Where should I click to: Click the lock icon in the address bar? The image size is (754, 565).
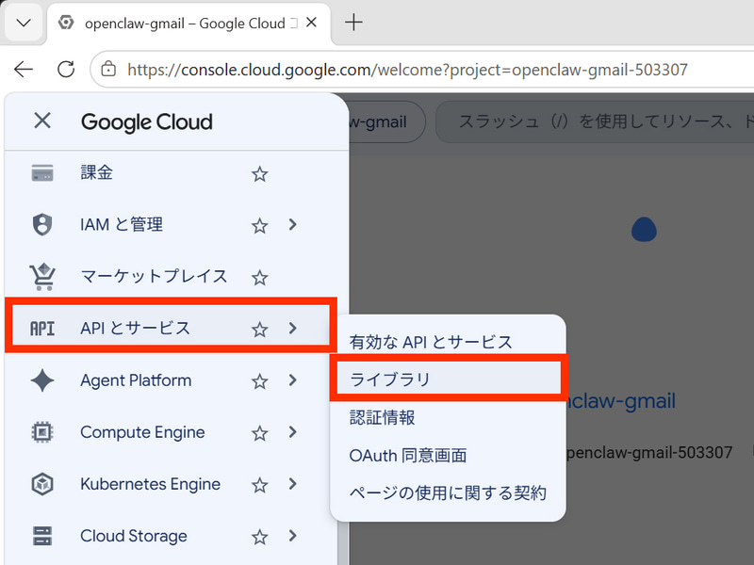click(x=108, y=70)
